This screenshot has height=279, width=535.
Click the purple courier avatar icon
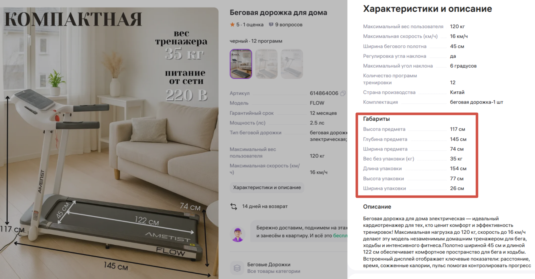238,235
